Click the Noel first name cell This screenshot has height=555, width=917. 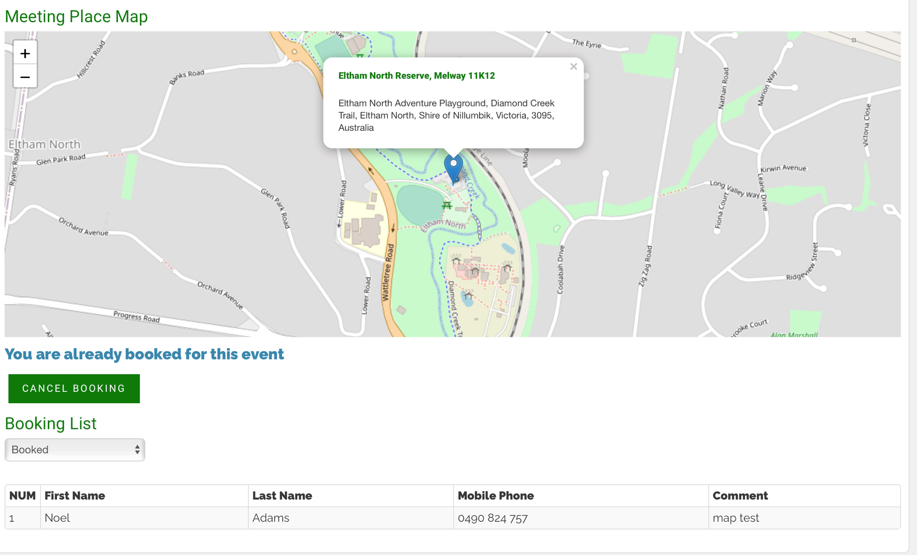coord(57,518)
